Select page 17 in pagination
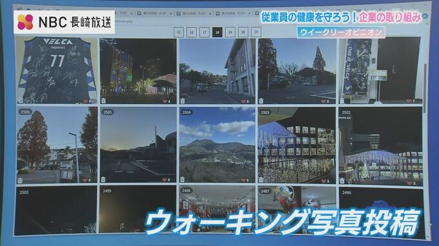439x246 pixels. point(205,32)
